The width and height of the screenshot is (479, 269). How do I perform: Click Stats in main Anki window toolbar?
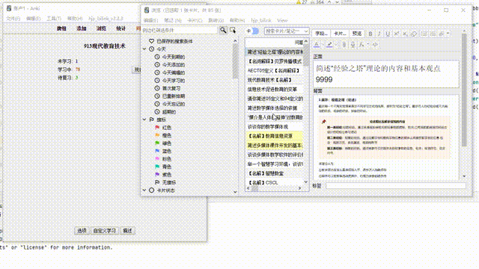tap(121, 28)
